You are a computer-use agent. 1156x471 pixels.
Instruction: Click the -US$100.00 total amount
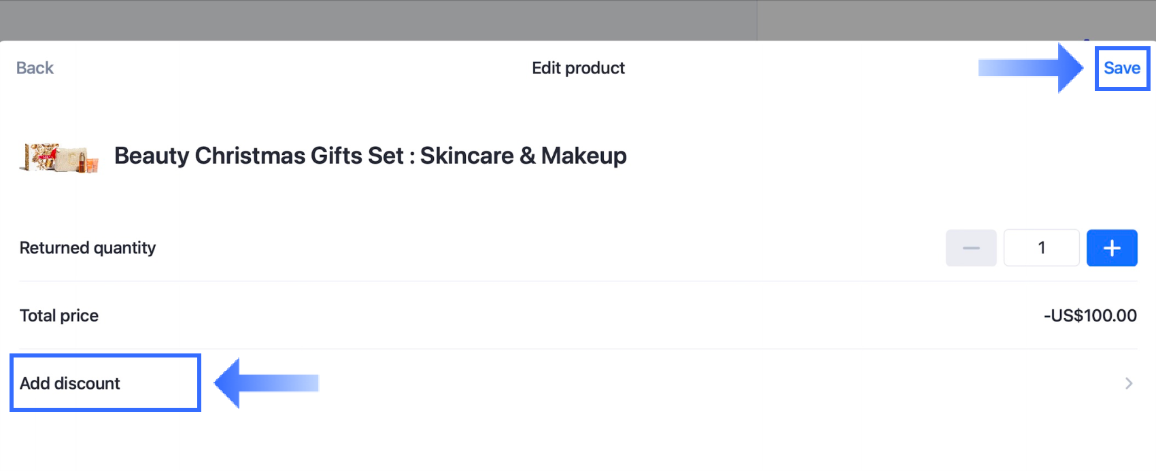pyautogui.click(x=1089, y=316)
